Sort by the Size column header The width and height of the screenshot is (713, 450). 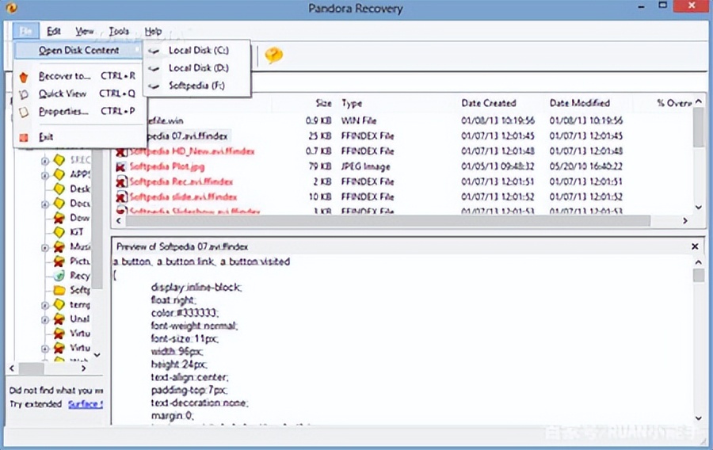click(324, 103)
